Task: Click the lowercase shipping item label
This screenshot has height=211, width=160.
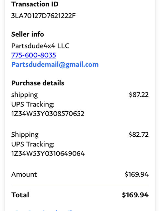Action: [24, 95]
